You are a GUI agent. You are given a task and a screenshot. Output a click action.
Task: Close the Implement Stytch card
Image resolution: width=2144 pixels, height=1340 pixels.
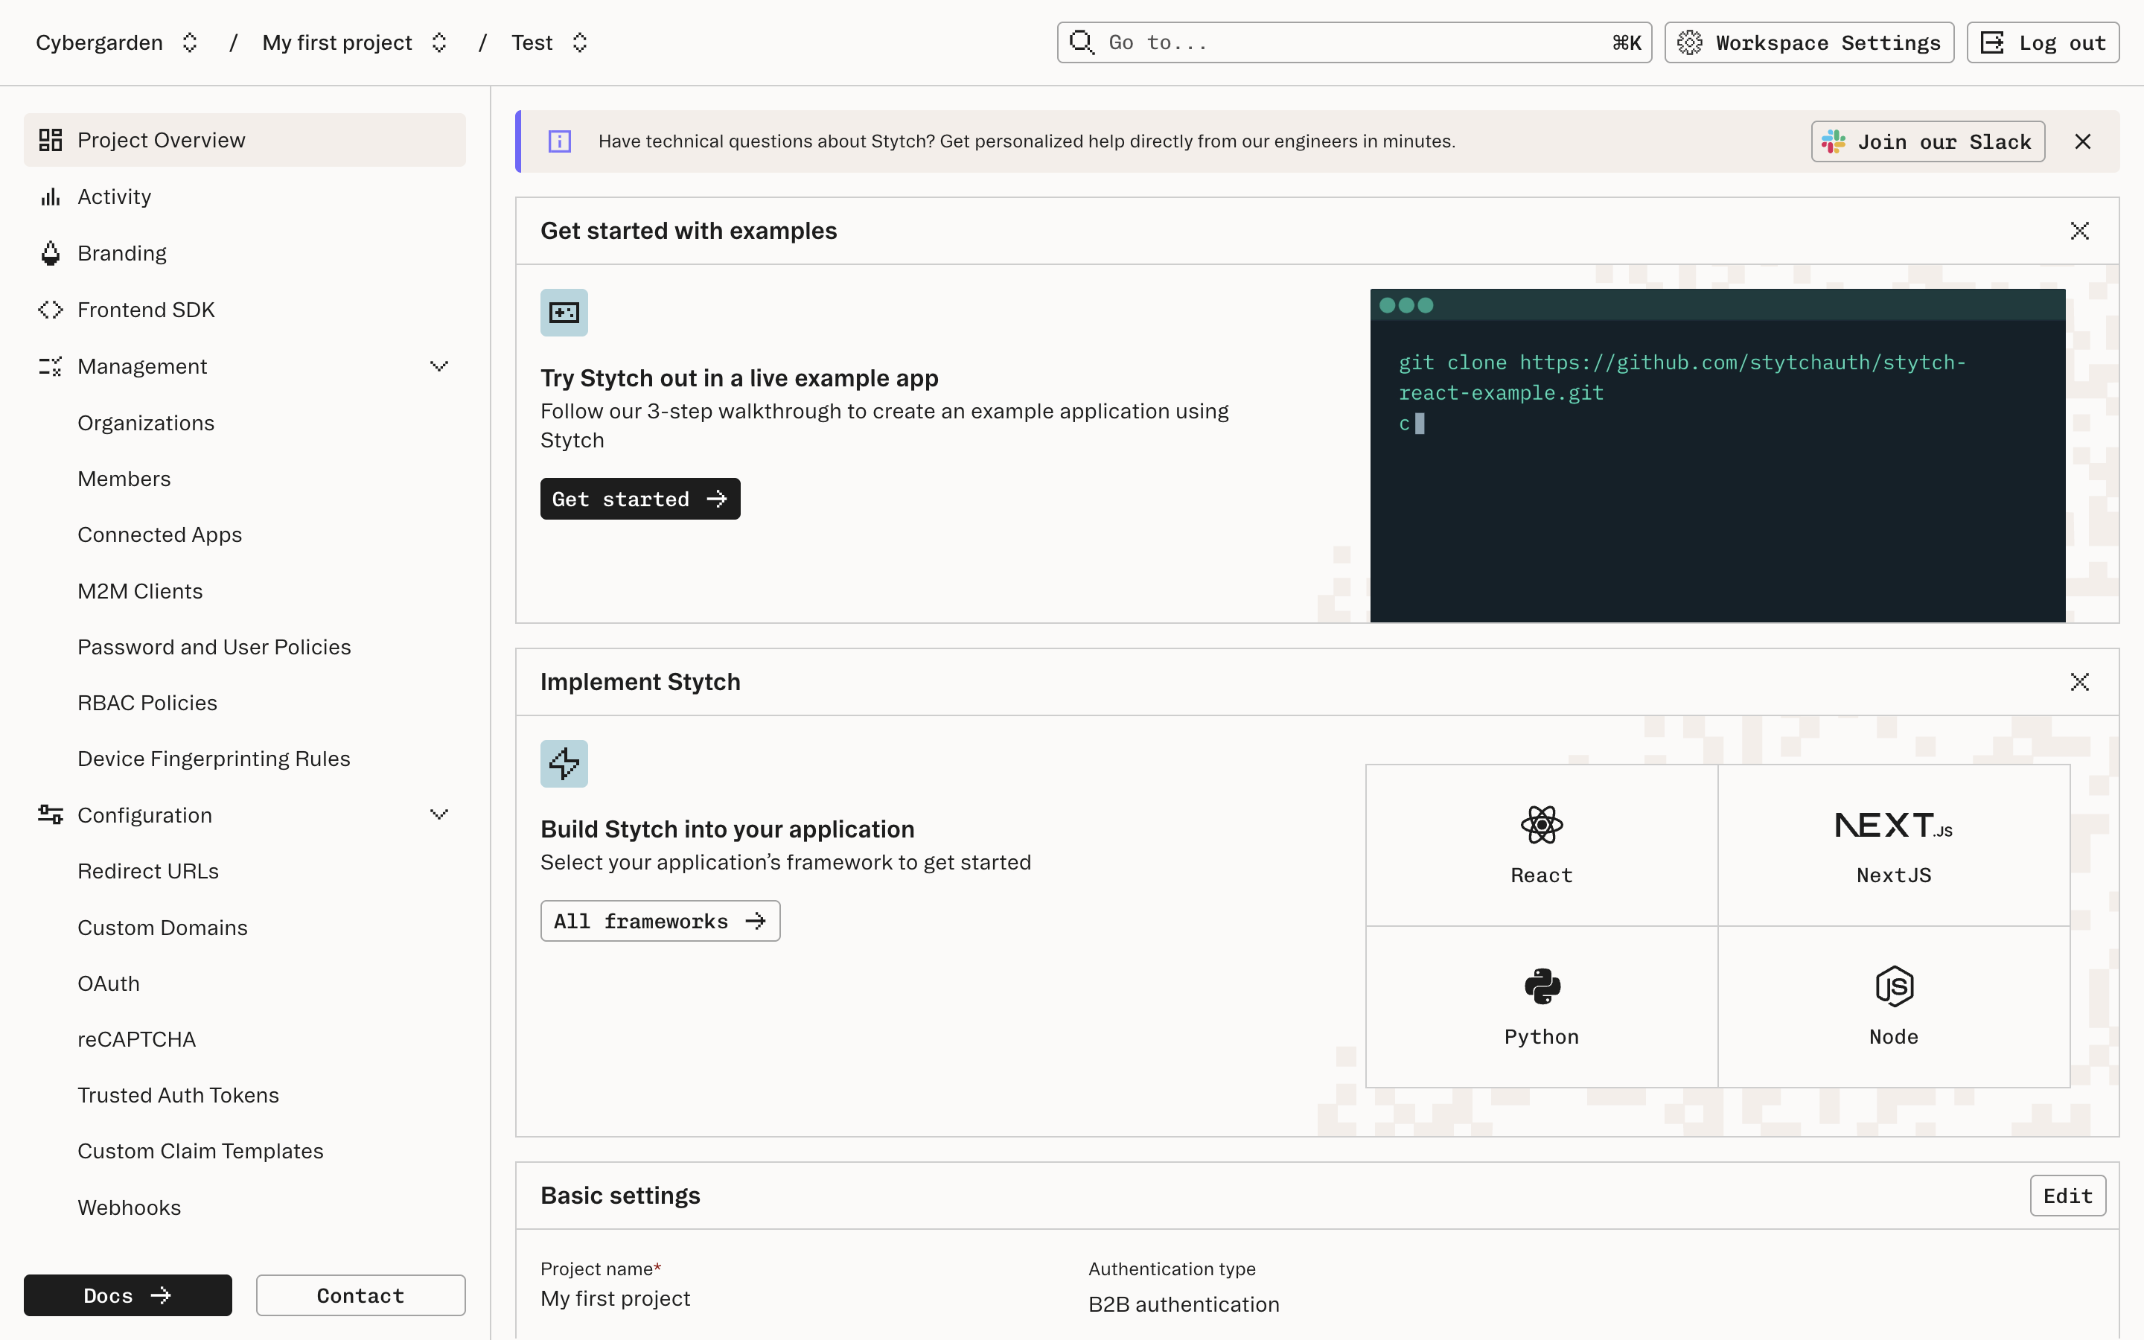tap(2079, 683)
